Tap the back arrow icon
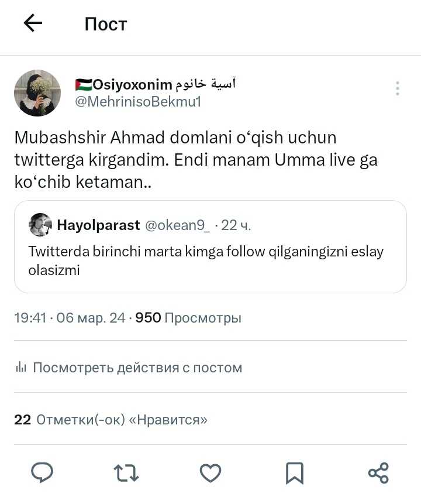The height and width of the screenshot is (497, 421). [x=33, y=23]
